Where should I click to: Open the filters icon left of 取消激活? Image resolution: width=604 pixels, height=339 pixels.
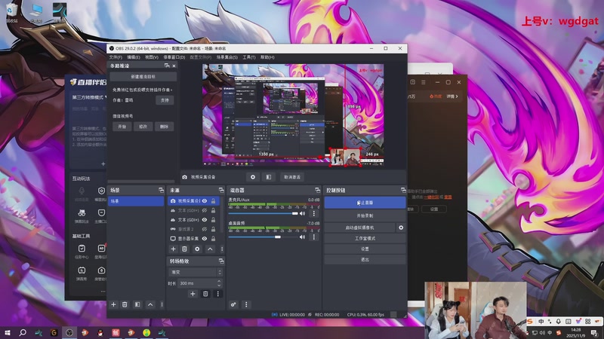[x=269, y=177]
